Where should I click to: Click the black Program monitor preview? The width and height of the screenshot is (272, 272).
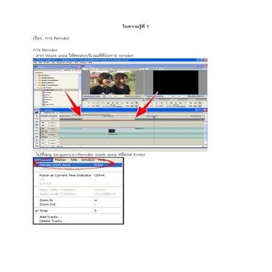[x=175, y=82]
